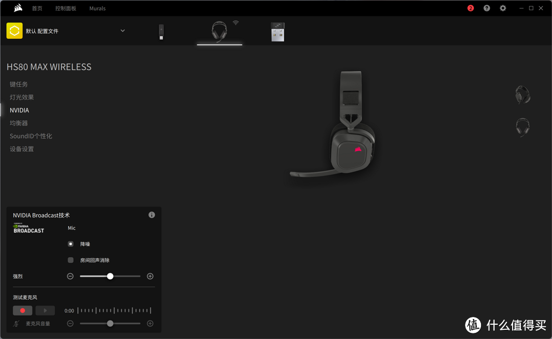The width and height of the screenshot is (552, 339).
Task: Select the NVIDIA sidebar section
Action: [19, 110]
